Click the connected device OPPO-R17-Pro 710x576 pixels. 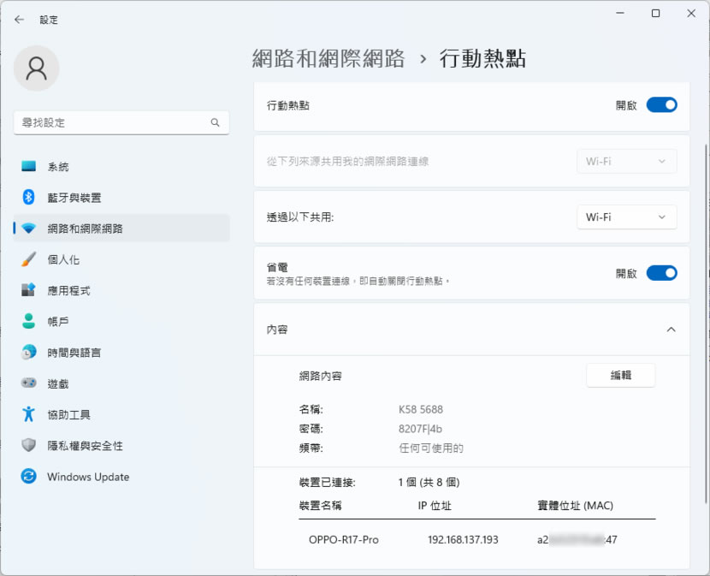click(344, 540)
